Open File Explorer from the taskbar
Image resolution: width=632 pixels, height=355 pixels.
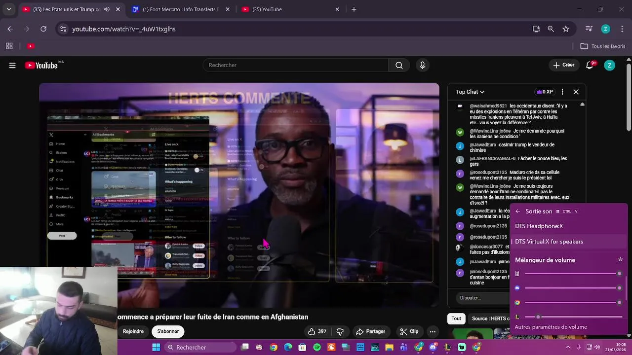point(389,347)
